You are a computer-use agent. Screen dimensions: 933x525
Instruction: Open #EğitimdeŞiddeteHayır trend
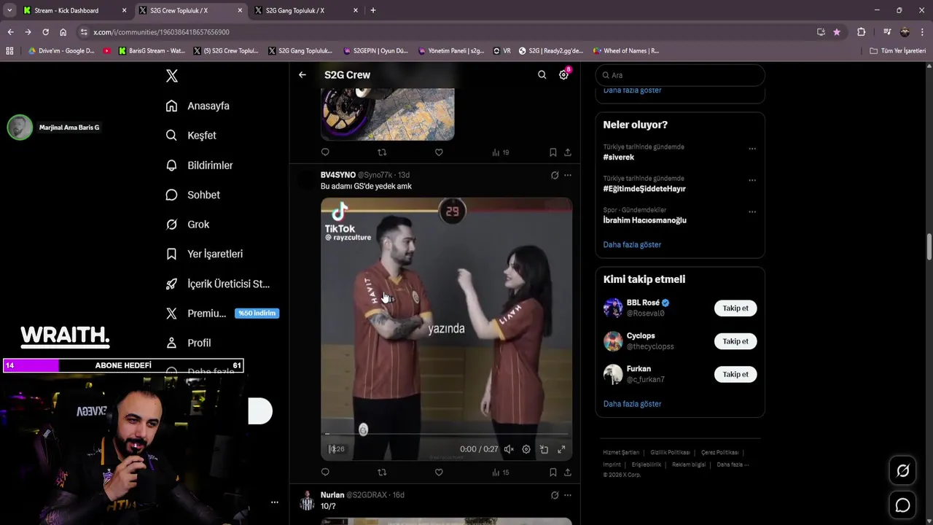click(644, 189)
